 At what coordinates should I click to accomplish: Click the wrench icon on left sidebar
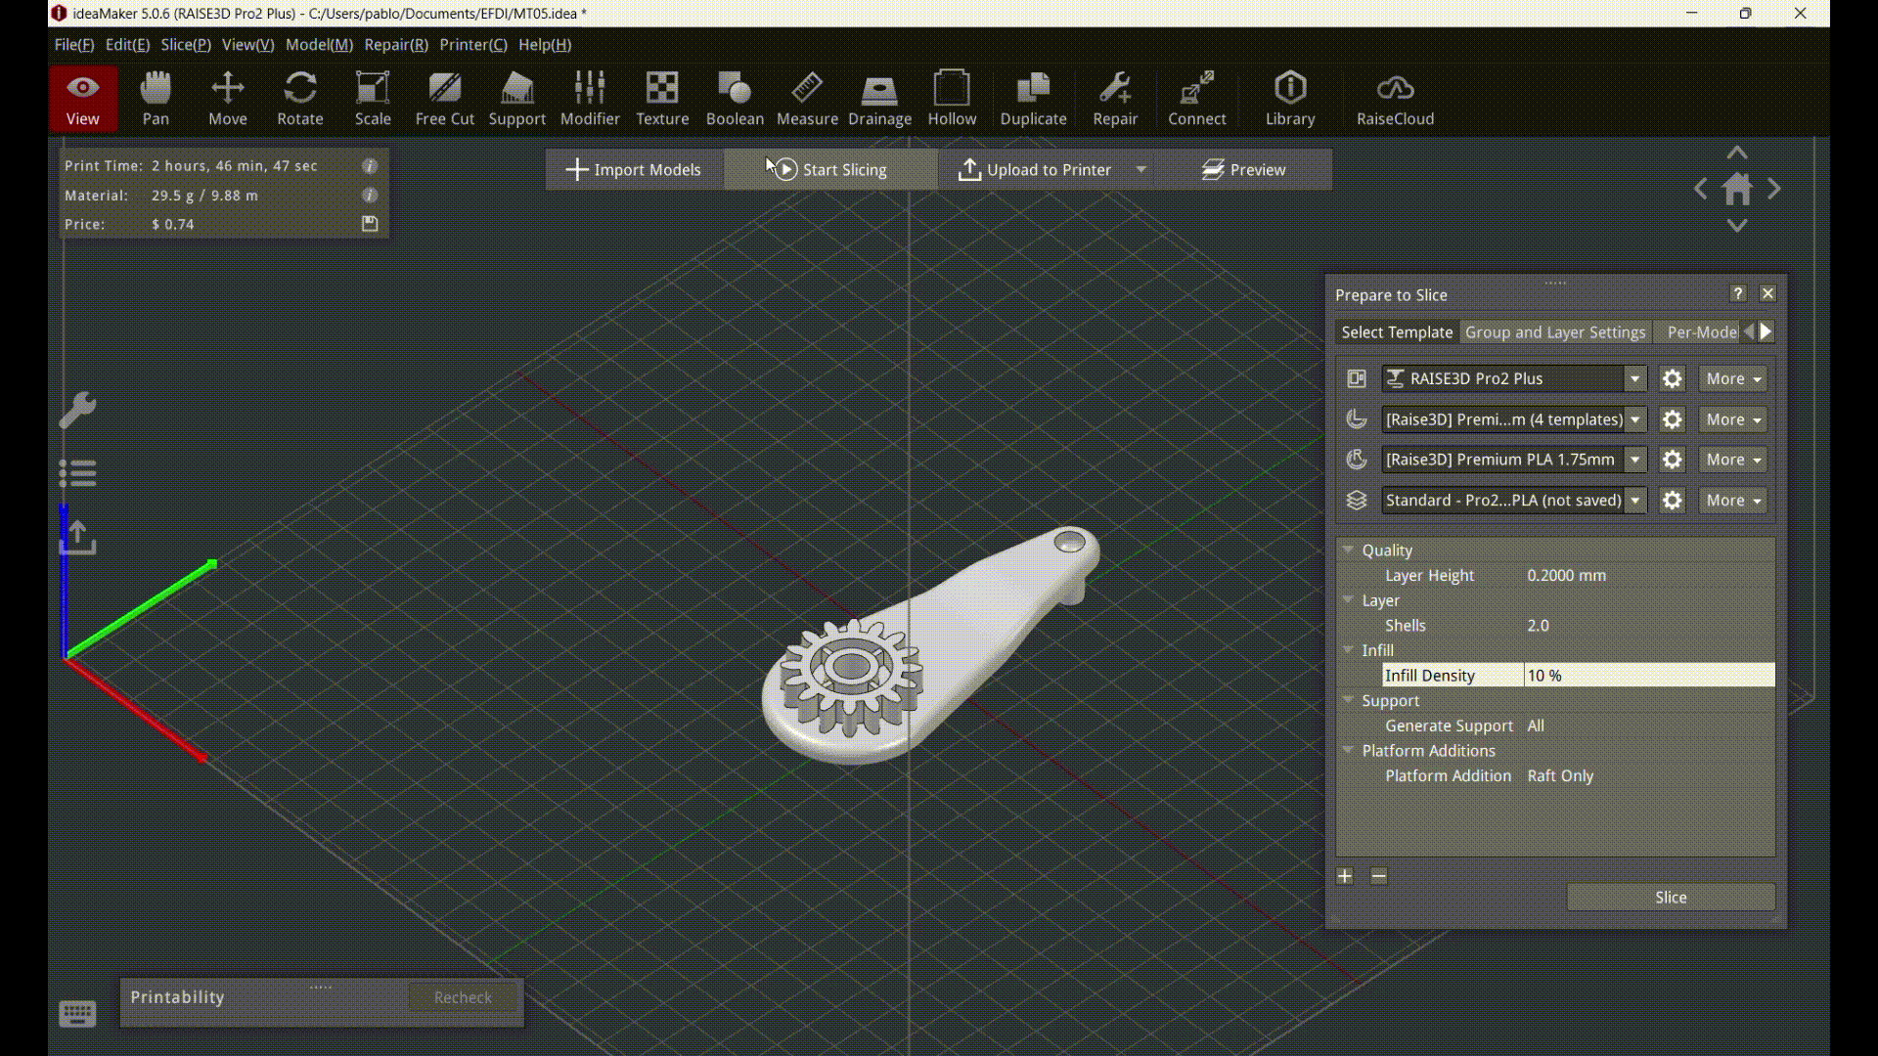[77, 410]
